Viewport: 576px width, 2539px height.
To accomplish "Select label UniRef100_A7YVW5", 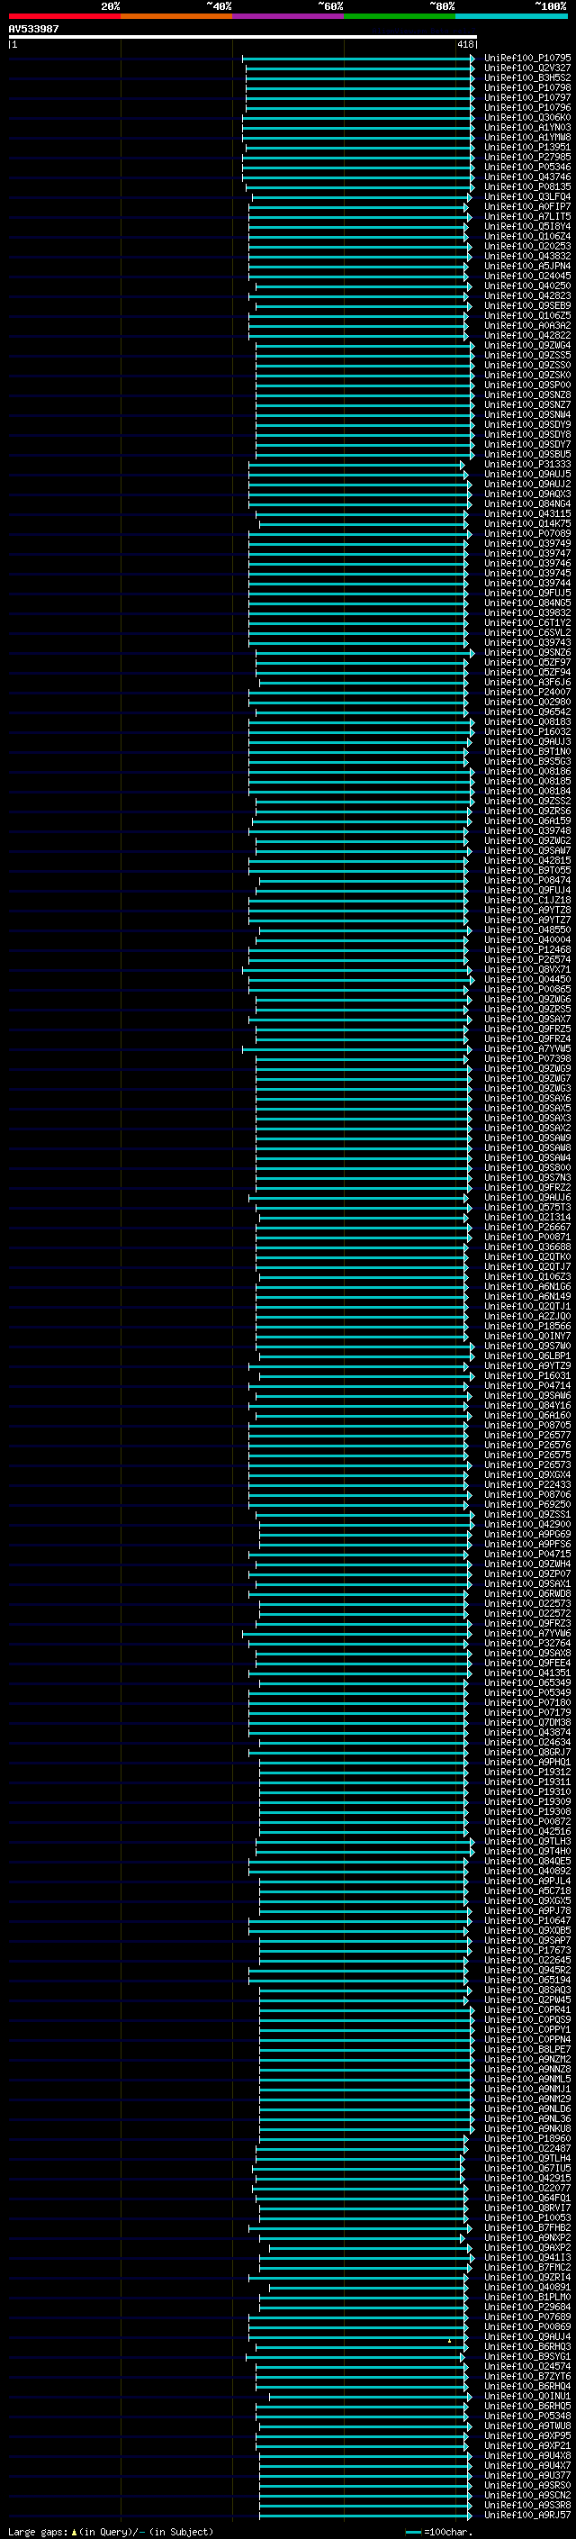I will click(x=526, y=1048).
